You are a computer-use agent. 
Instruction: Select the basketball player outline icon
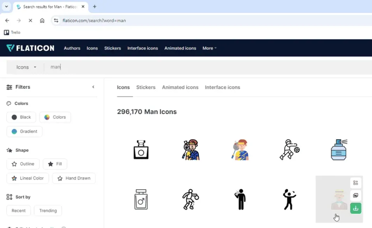click(x=190, y=199)
